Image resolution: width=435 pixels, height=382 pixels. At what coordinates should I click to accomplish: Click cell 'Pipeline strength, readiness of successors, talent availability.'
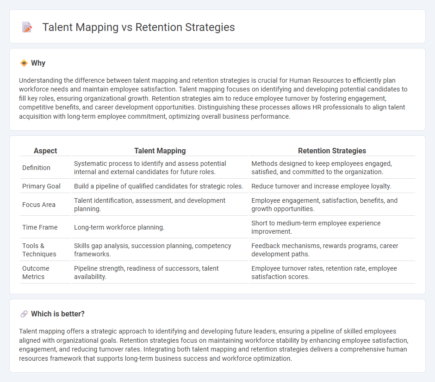(x=160, y=273)
